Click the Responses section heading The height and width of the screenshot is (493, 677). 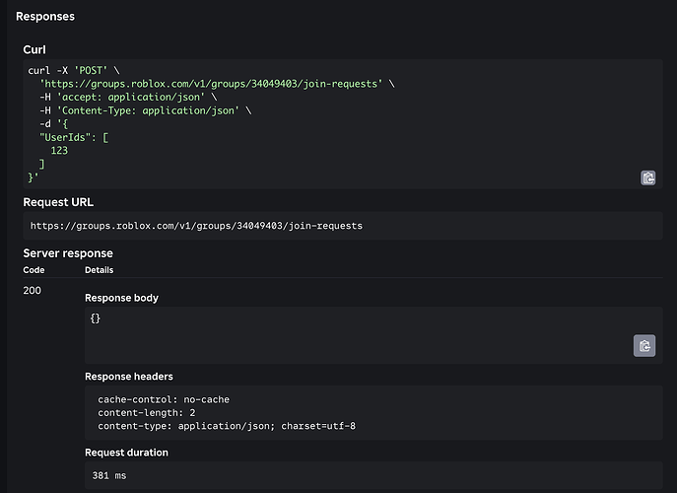click(x=45, y=17)
